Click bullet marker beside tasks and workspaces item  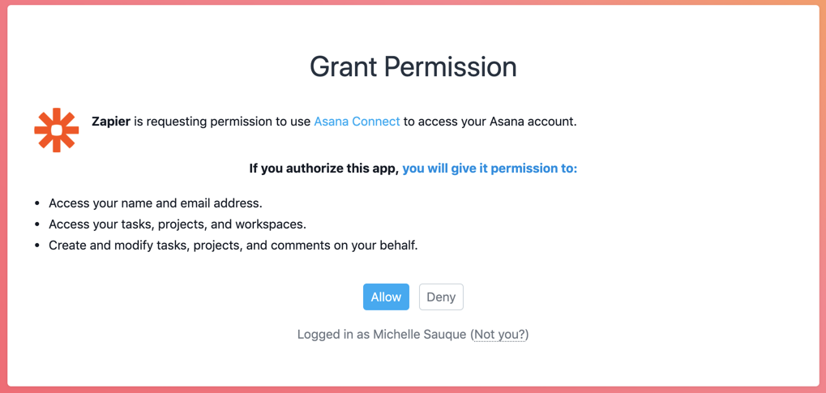[36, 224]
